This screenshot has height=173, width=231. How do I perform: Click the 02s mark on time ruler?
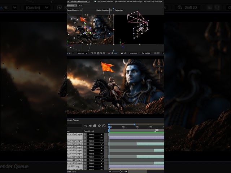[x=123, y=127]
